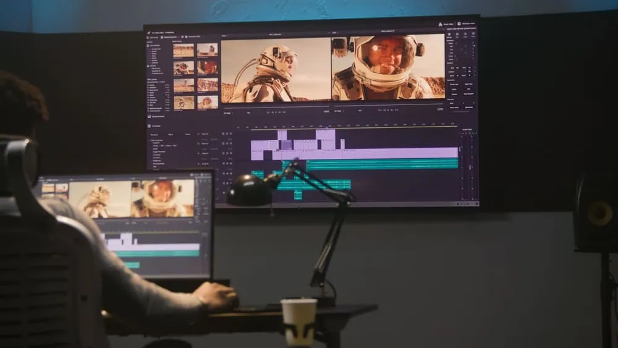
Task: Click the second icon button in the window's top-right corner
Action: [459, 23]
